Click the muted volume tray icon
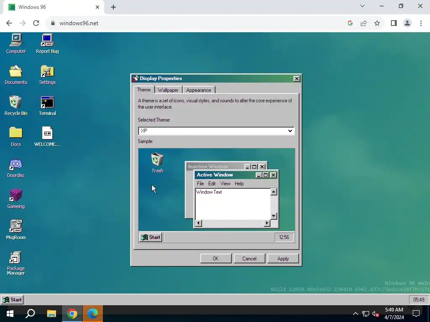Viewport: 430px width, 322px height. 375,314
